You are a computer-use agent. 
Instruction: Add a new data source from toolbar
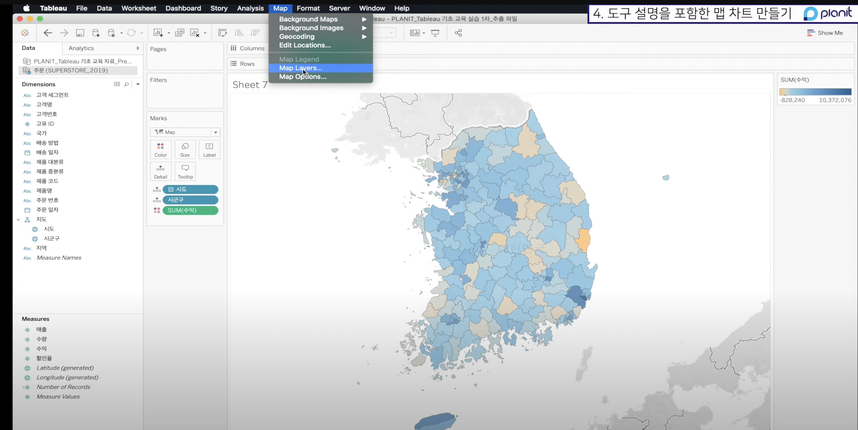96,33
